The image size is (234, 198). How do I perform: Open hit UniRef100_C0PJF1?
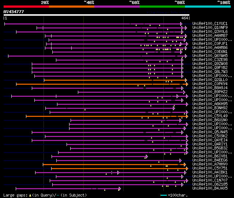[210, 44]
